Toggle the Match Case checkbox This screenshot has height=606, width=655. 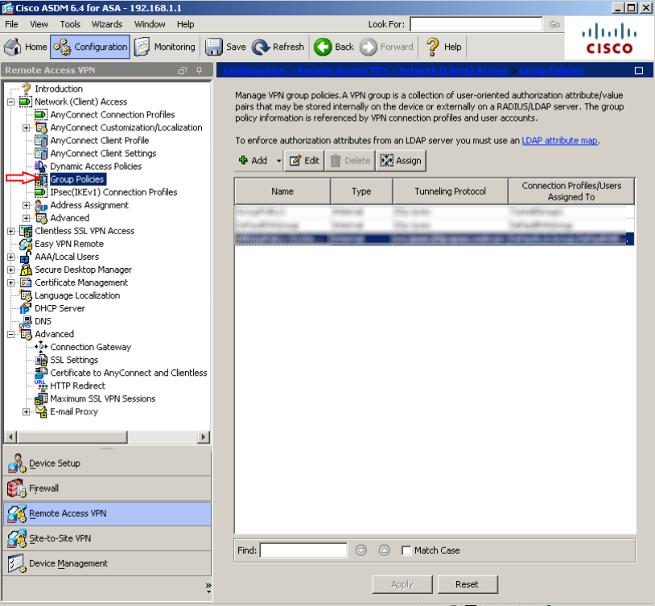pos(406,550)
